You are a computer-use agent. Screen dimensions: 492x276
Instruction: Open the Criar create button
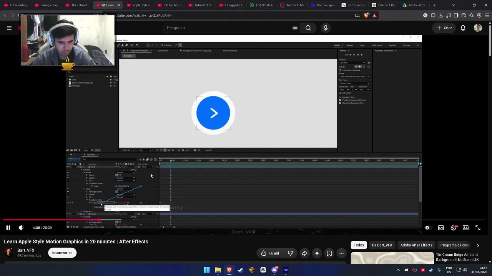tap(444, 28)
